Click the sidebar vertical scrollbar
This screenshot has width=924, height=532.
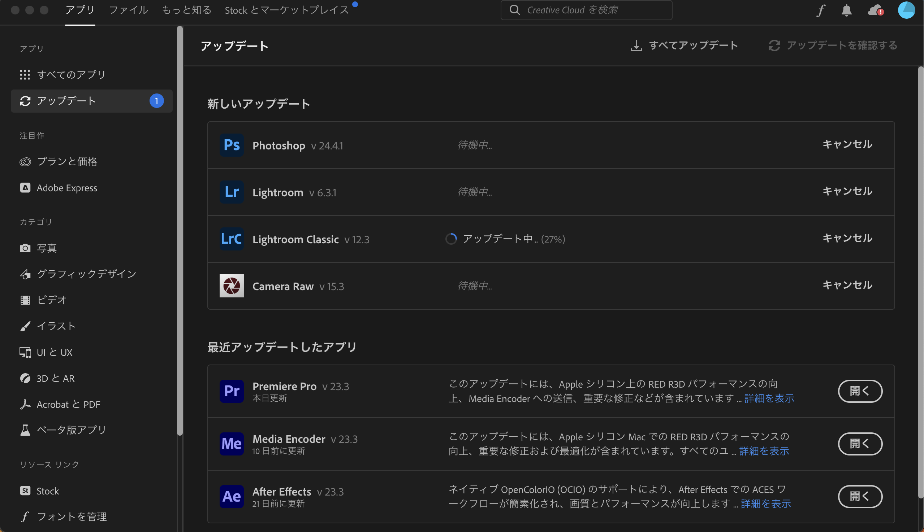tap(180, 230)
